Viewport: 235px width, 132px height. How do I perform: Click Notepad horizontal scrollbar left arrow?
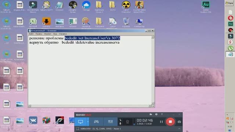click(x=29, y=106)
